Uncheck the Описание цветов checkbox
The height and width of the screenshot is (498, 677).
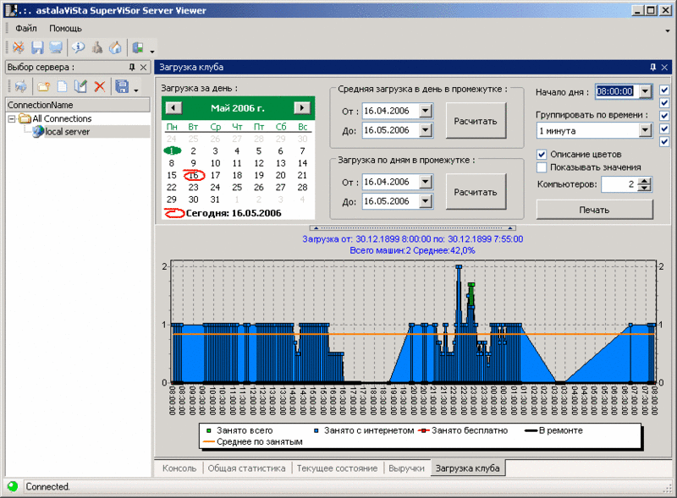[542, 155]
